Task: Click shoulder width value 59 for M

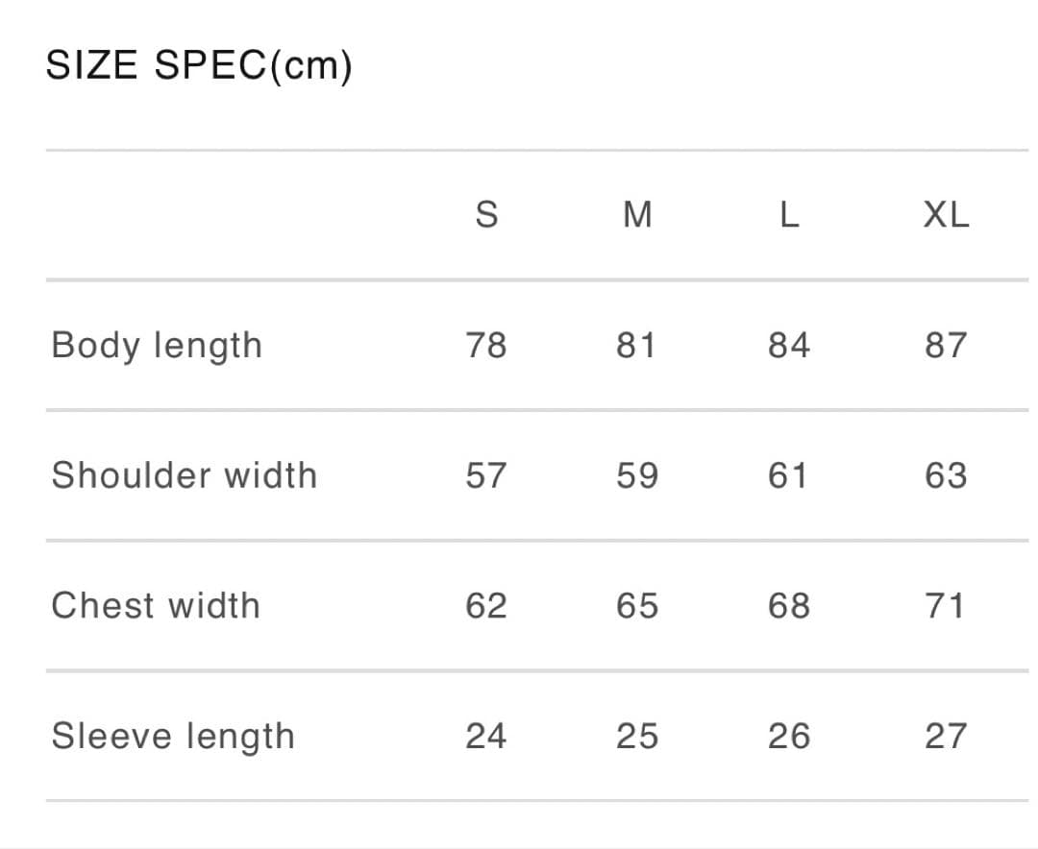Action: (x=637, y=475)
